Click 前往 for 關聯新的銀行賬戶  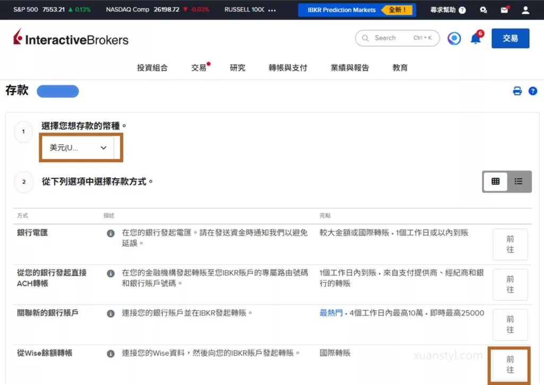tap(510, 325)
